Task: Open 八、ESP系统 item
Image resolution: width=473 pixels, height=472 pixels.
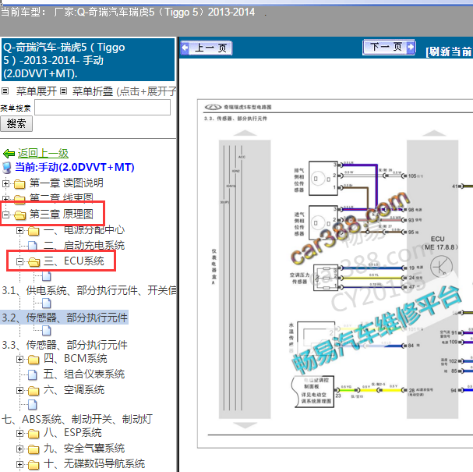Action: tap(72, 433)
